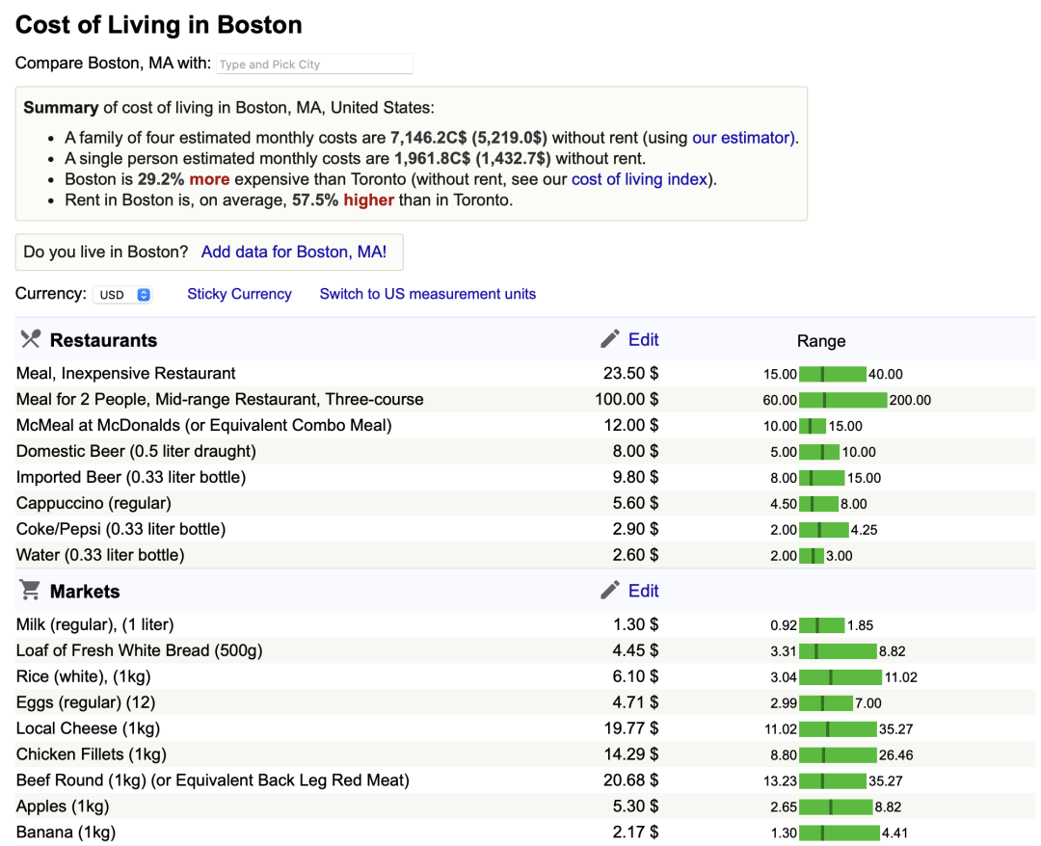Click the Mid-range Restaurant meal range bar
The image size is (1041, 846).
(843, 400)
